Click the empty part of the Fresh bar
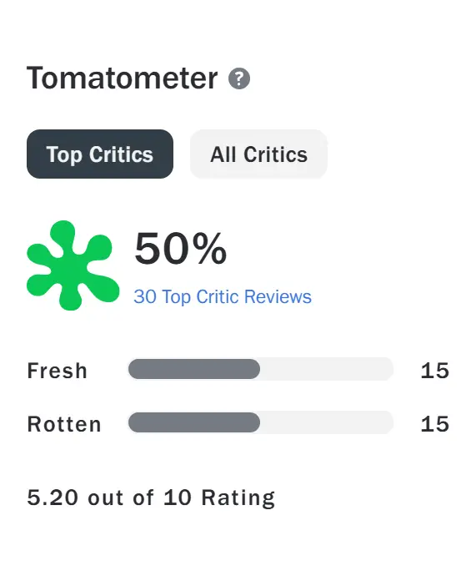This screenshot has width=476, height=571. click(327, 369)
